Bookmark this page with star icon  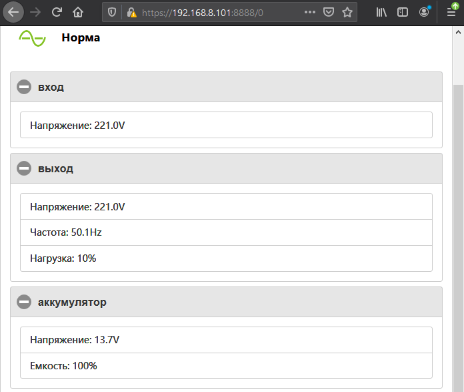coord(347,12)
